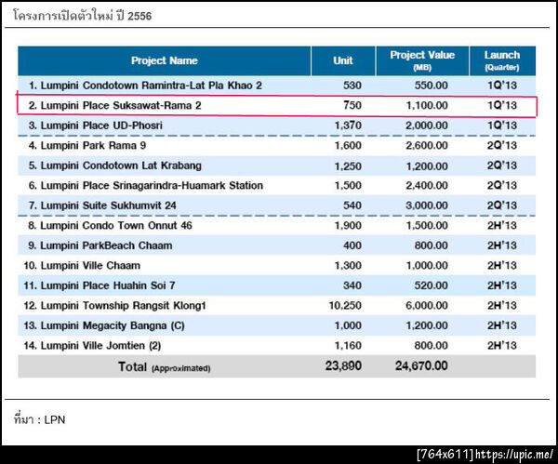558x464 pixels.
Task: Click launch 2H'13 for ParkBeach Chaam
Action: pos(502,245)
